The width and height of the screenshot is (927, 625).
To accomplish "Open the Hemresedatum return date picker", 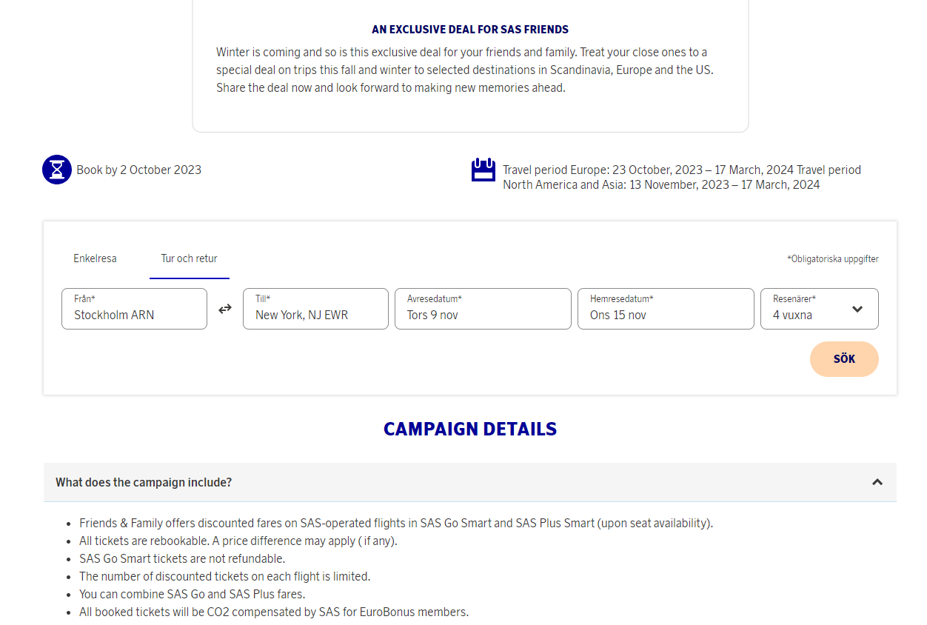I will pyautogui.click(x=666, y=309).
